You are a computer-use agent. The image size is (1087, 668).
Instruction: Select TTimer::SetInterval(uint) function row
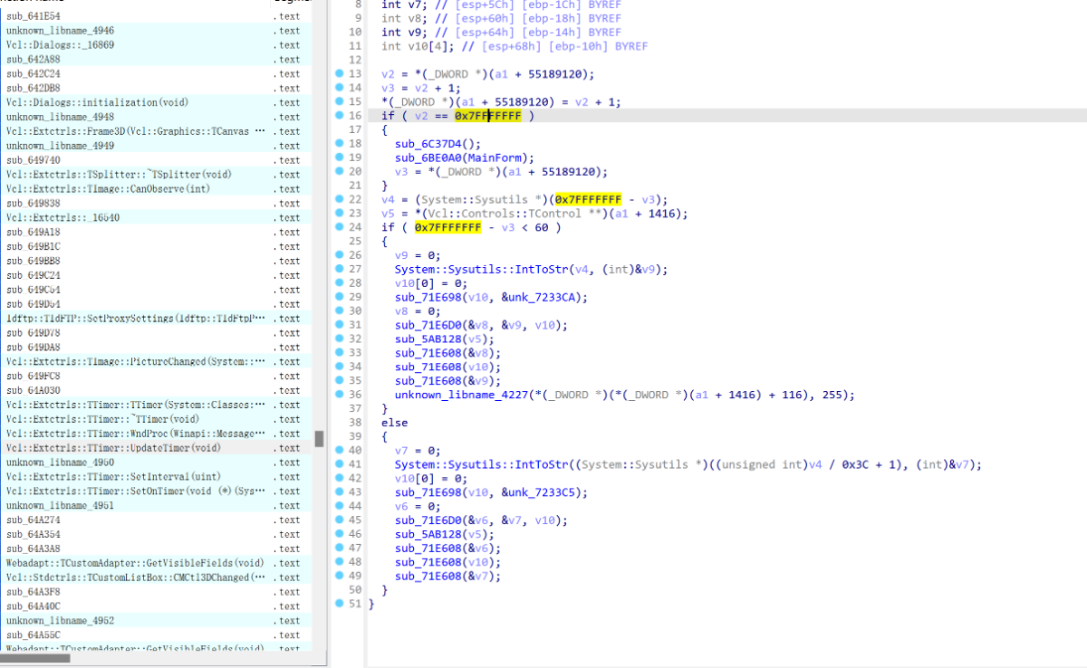[156, 477]
